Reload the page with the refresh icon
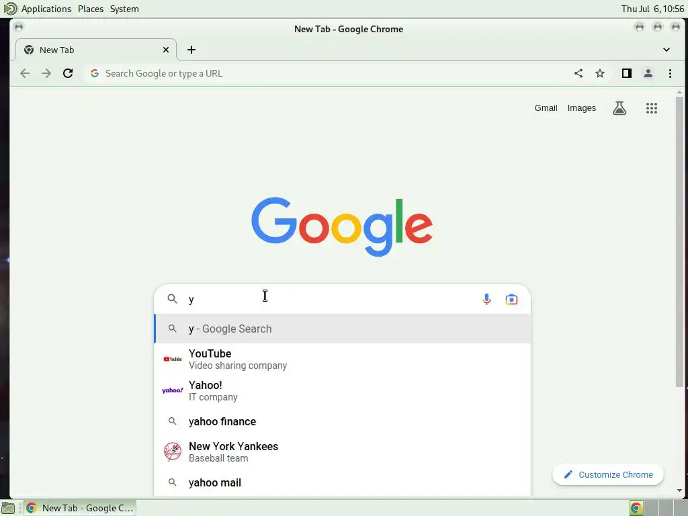Screen dimensions: 688x516 [68, 73]
